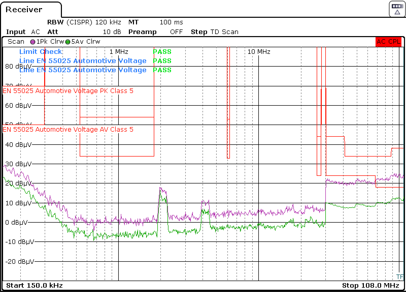Click the Limit Check header label
Viewport: 406px width, 292px height.
coord(41,52)
